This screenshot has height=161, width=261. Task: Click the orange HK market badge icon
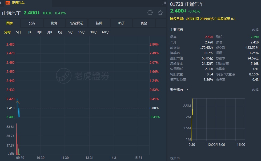[x=8, y=3]
